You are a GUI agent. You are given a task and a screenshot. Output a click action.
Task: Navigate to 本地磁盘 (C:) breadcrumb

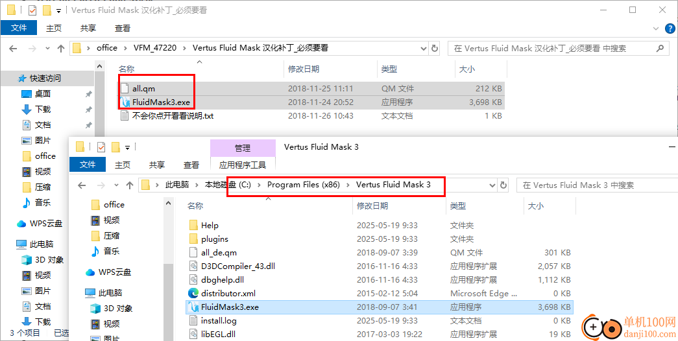click(x=228, y=185)
